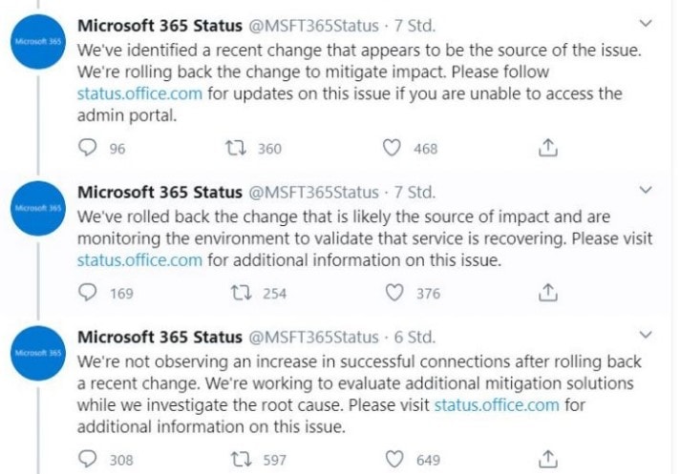
Task: Retweet the tweet with 360 retweets
Action: coord(236,148)
